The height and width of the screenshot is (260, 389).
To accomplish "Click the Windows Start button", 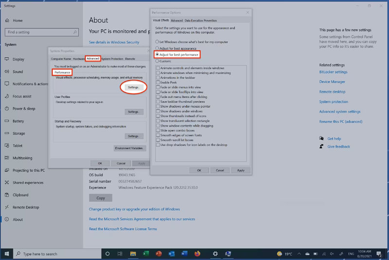I will coord(7,254).
